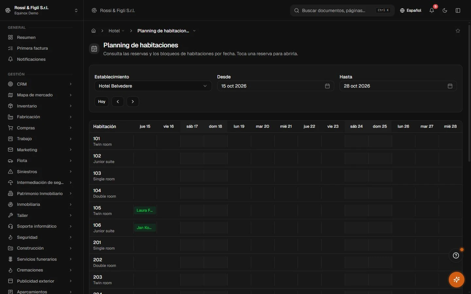Expand the Fabricación sidebar section
The height and width of the screenshot is (294, 471).
click(40, 117)
